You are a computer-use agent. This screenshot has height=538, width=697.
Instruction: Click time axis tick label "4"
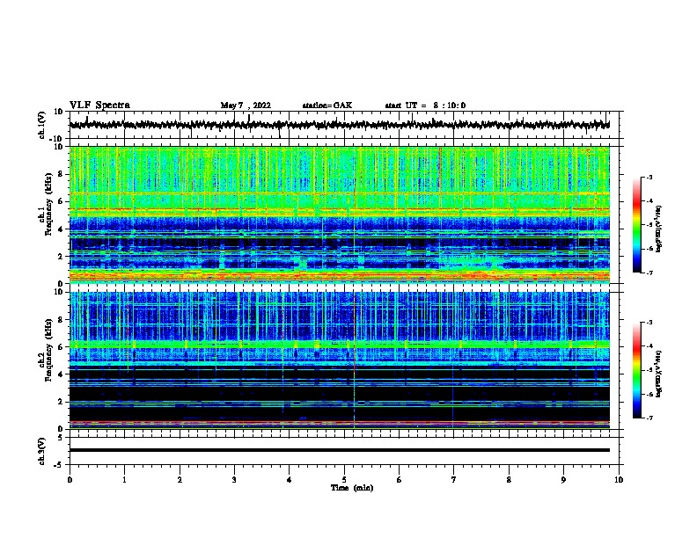(290, 480)
